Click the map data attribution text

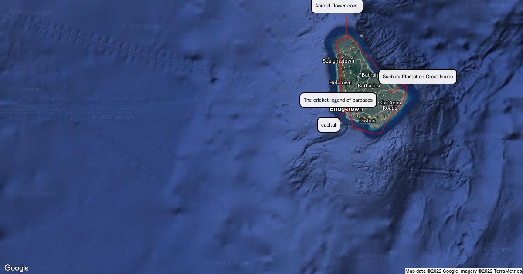pos(431,271)
